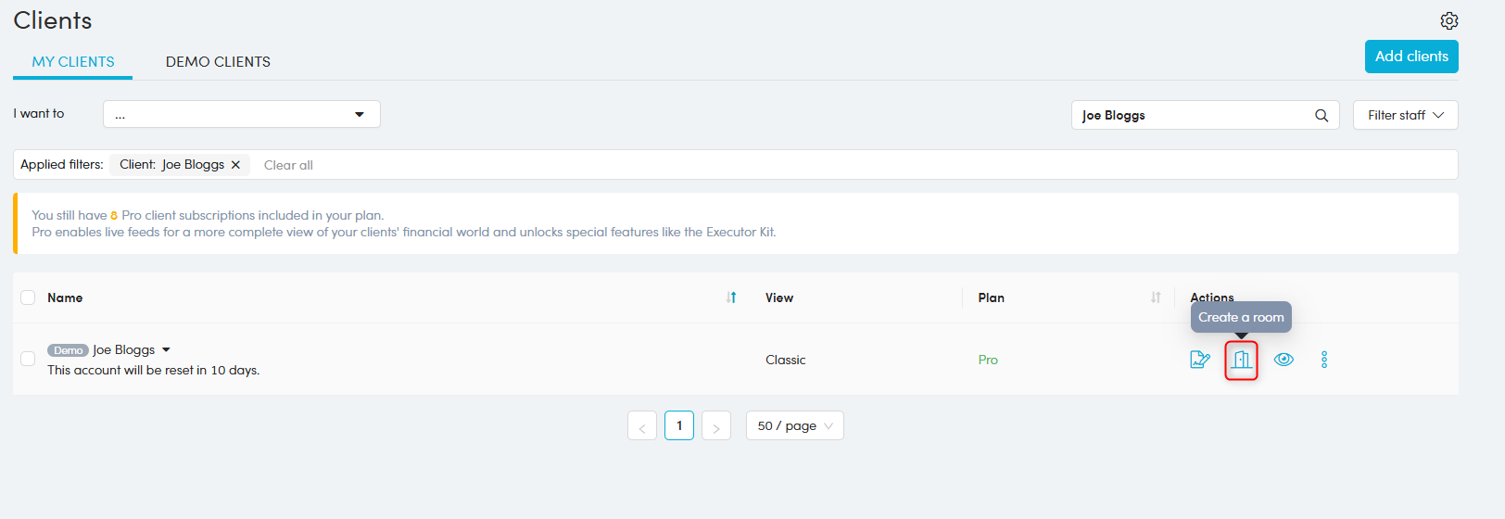The image size is (1505, 519).
Task: Open the 50 / page size dropdown
Action: (x=794, y=426)
